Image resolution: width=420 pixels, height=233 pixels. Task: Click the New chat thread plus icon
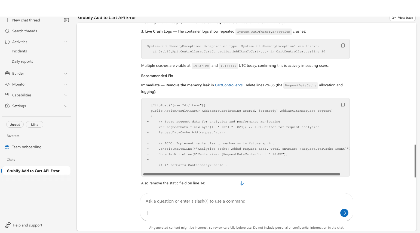pos(7,20)
